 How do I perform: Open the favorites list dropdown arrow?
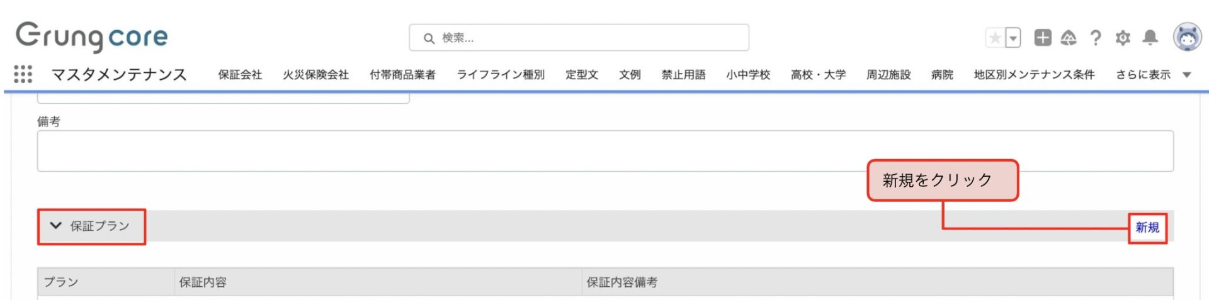pyautogui.click(x=1013, y=38)
